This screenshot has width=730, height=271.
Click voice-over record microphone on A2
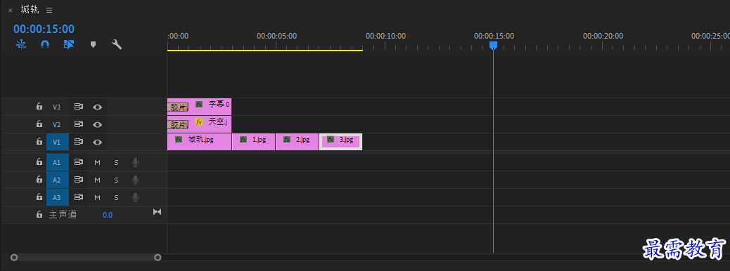coord(135,180)
